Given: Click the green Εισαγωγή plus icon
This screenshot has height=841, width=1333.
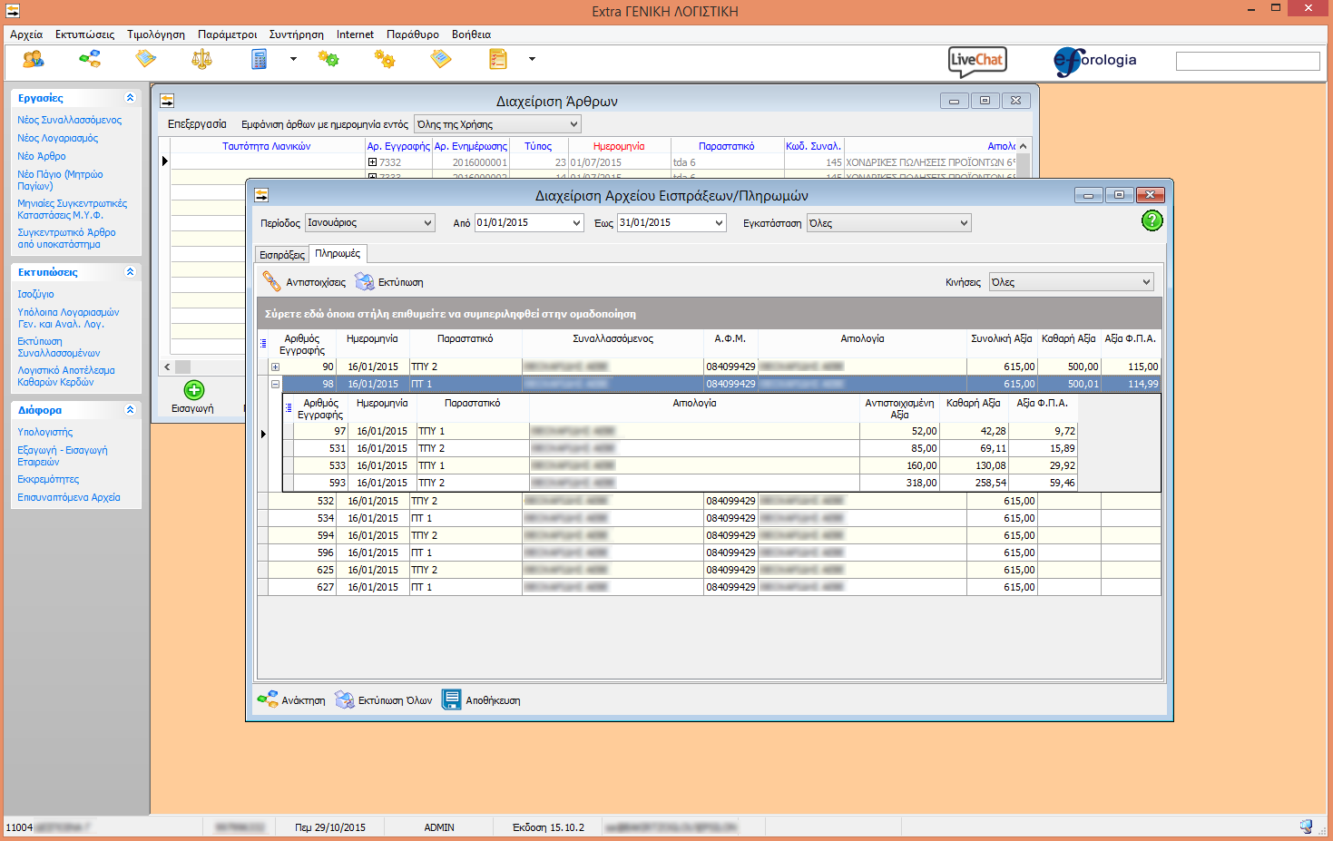Looking at the screenshot, I should (193, 390).
